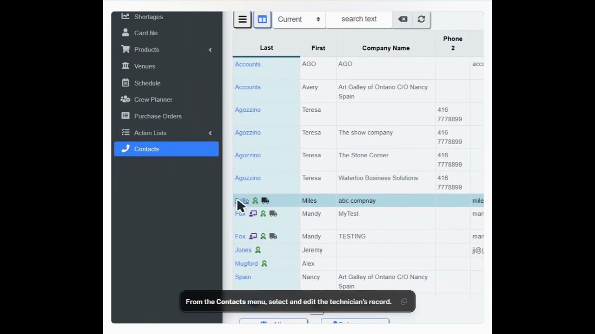Image resolution: width=595 pixels, height=334 pixels.
Task: Select the first name 'Alex' cell
Action: pos(318,263)
